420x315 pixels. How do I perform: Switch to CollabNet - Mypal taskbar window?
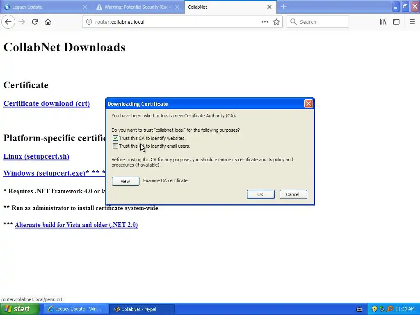(x=142, y=309)
